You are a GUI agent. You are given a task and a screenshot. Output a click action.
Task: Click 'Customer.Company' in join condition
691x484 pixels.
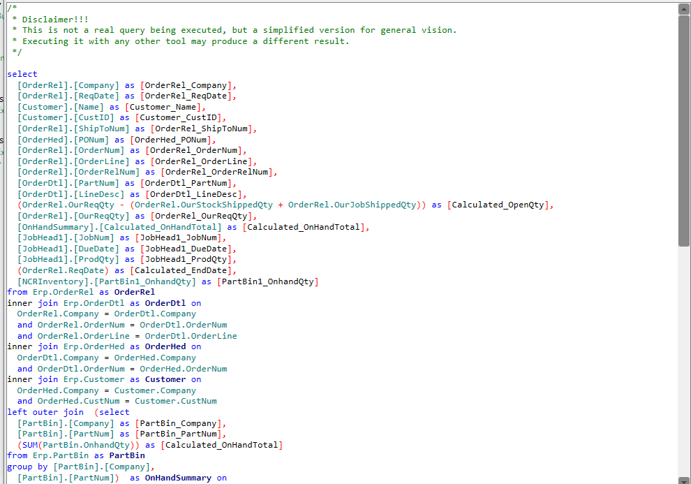pos(155,390)
